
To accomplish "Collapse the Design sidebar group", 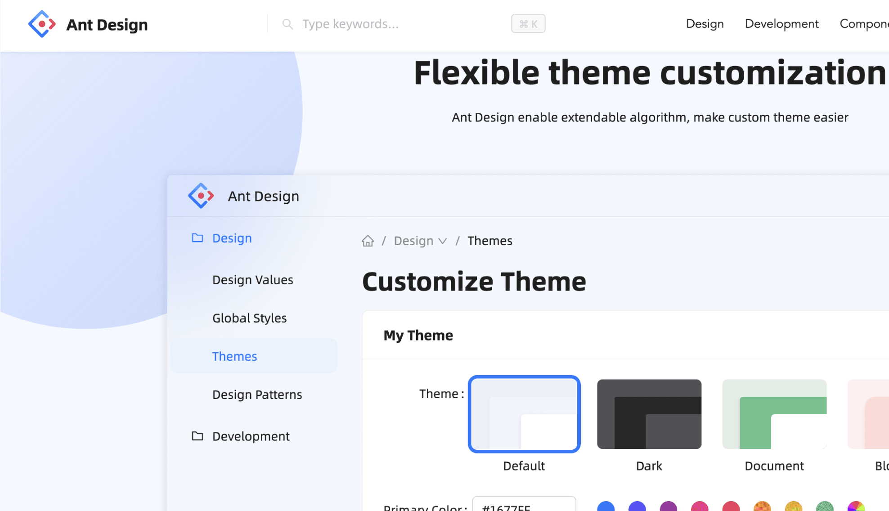I will [232, 238].
